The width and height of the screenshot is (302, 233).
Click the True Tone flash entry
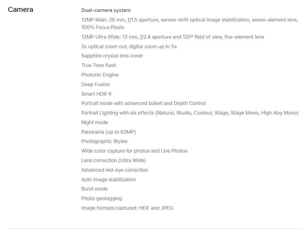point(99,65)
